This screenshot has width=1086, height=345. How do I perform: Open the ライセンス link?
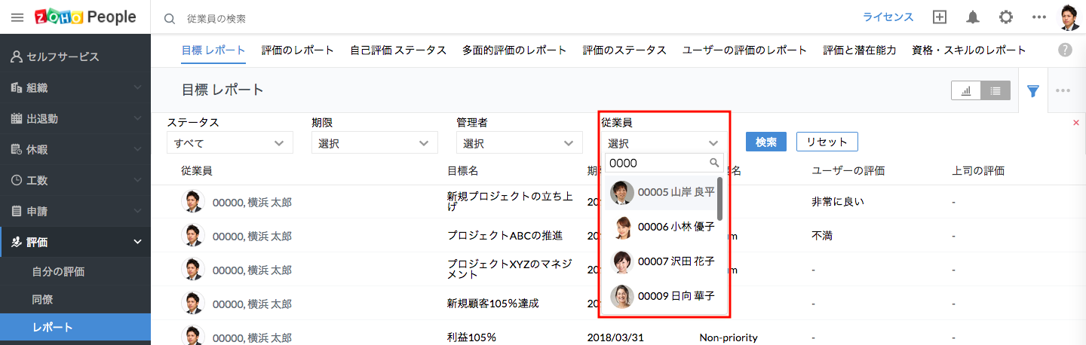point(888,17)
